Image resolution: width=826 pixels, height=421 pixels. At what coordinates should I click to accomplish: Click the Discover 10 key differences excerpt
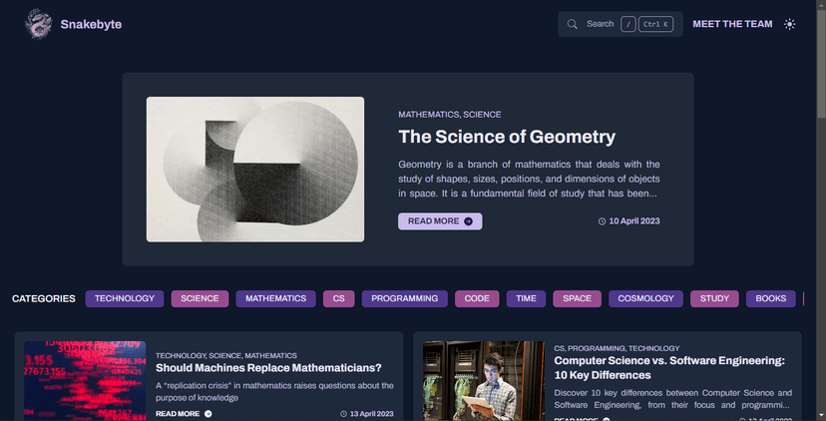(x=672, y=399)
